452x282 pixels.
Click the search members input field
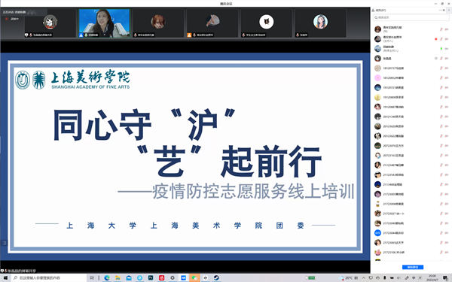tap(411, 17)
